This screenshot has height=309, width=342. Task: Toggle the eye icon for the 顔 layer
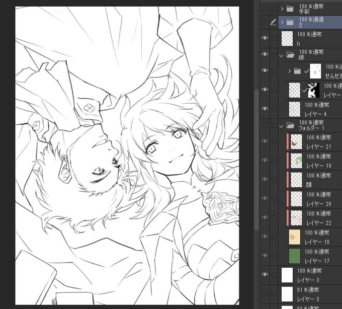(265, 179)
